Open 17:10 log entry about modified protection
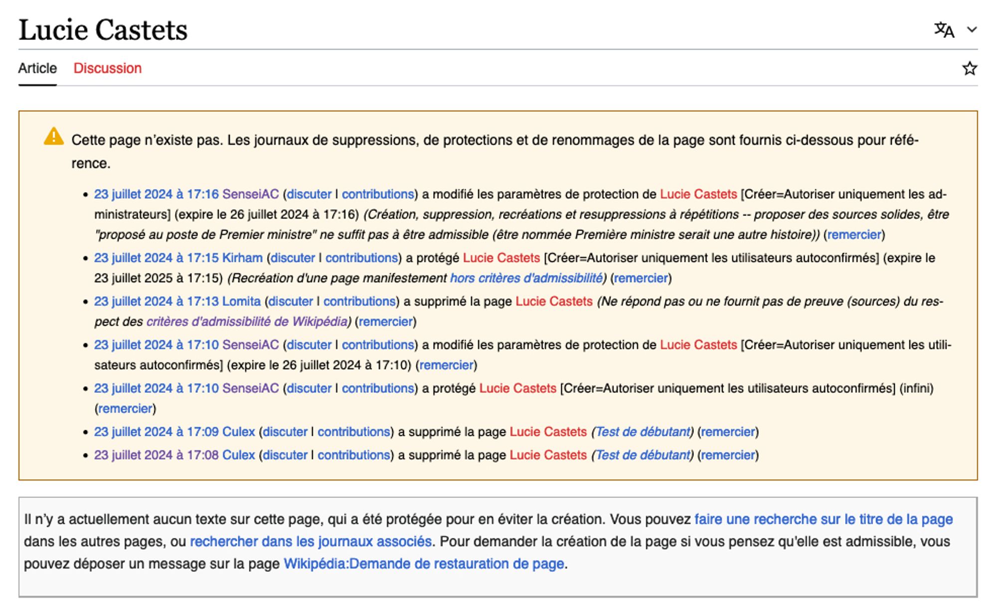The image size is (997, 616). [x=157, y=345]
